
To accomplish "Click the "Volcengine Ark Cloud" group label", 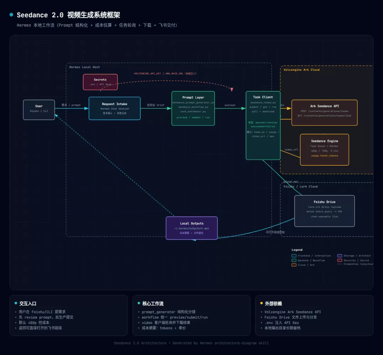I will 301,70.
